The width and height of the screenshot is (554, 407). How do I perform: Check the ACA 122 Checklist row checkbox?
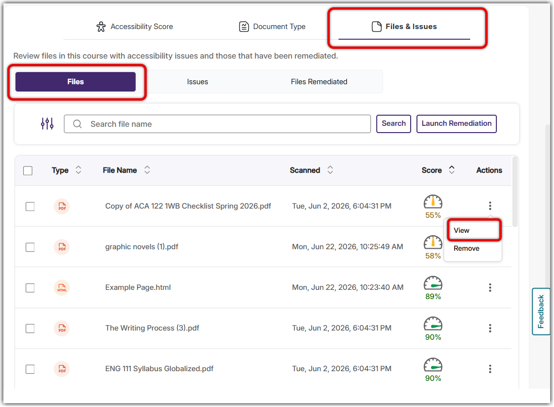pos(30,207)
